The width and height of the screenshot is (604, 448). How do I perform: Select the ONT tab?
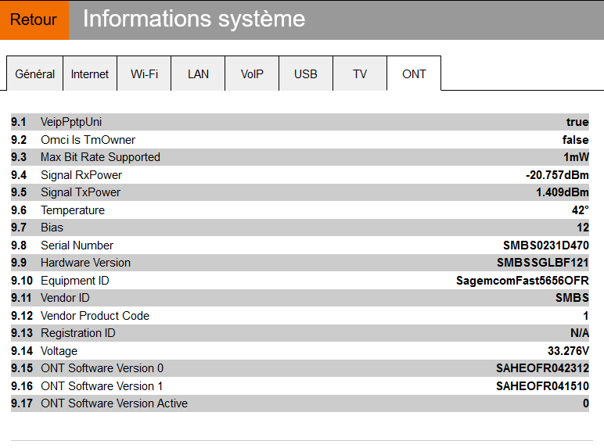414,74
